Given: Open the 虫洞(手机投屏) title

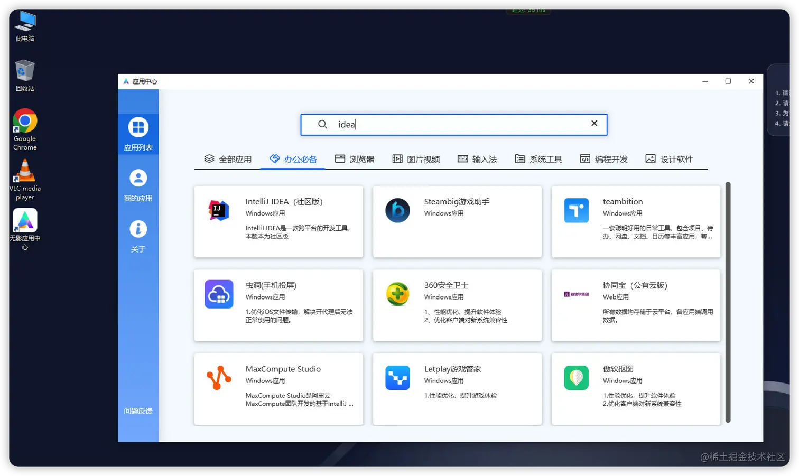Looking at the screenshot, I should (271, 285).
